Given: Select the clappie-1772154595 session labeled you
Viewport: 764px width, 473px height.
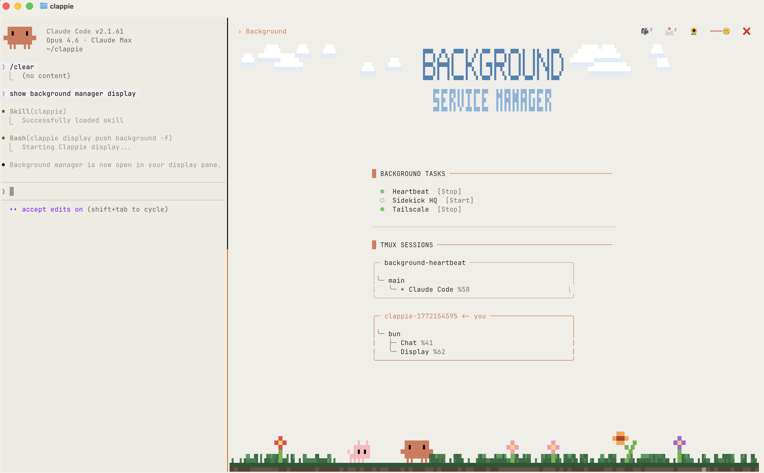Looking at the screenshot, I should 421,316.
